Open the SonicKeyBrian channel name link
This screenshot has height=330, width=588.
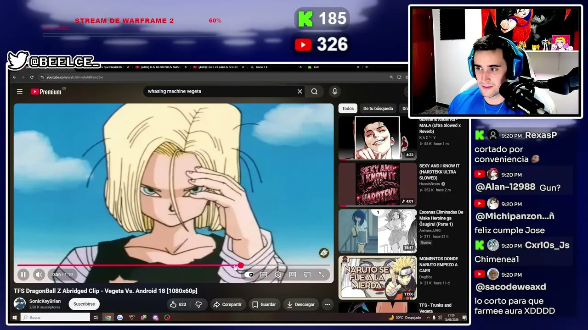tap(45, 301)
